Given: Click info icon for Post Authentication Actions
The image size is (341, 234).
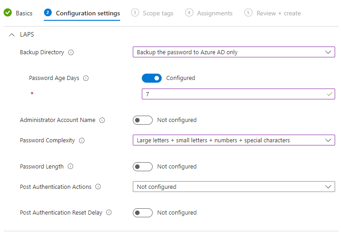Looking at the screenshot, I should [x=98, y=187].
